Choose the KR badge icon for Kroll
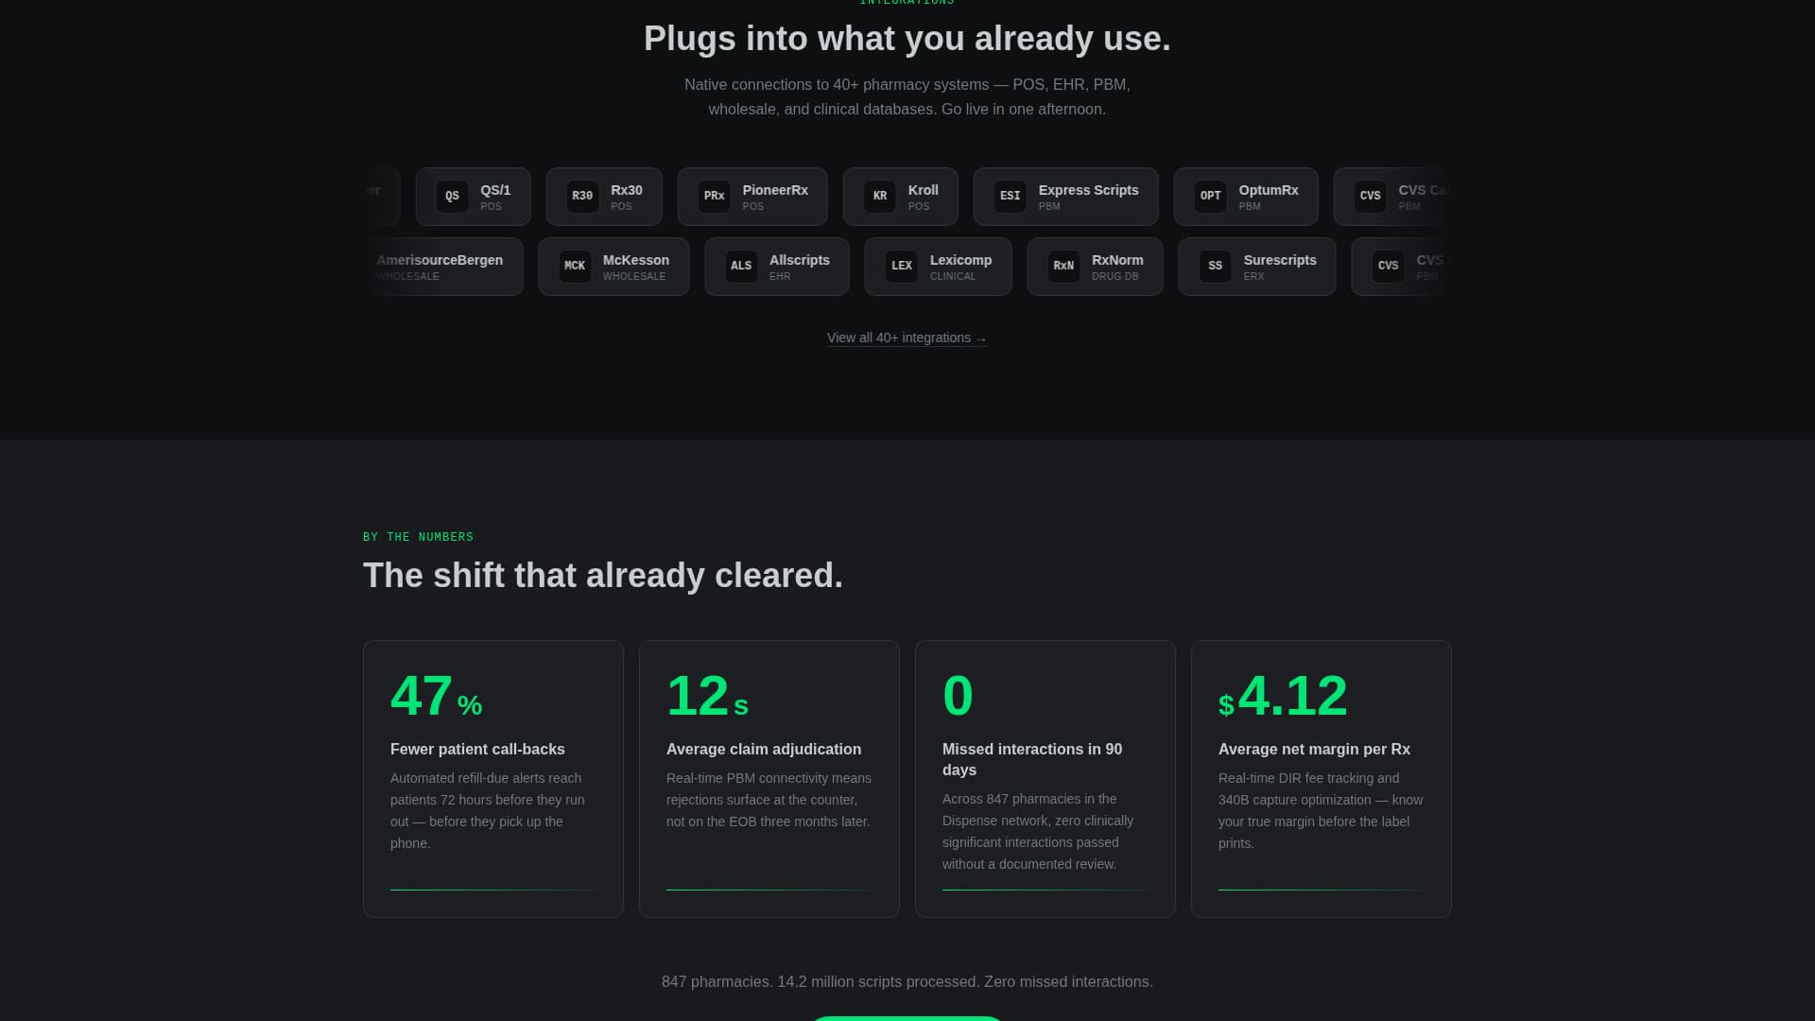The width and height of the screenshot is (1815, 1021). [x=879, y=197]
